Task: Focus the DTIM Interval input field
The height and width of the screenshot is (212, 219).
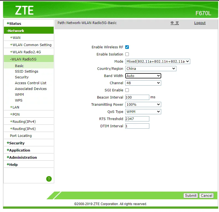Action: (137, 126)
